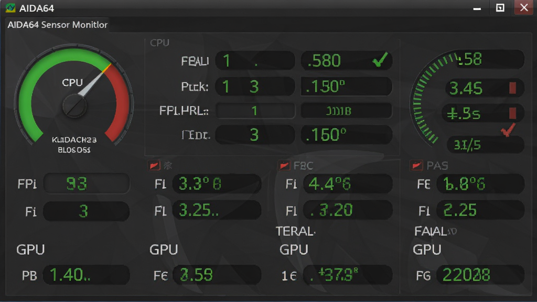Click the .580 value box
Screen dimensions: 537x302
point(346,61)
